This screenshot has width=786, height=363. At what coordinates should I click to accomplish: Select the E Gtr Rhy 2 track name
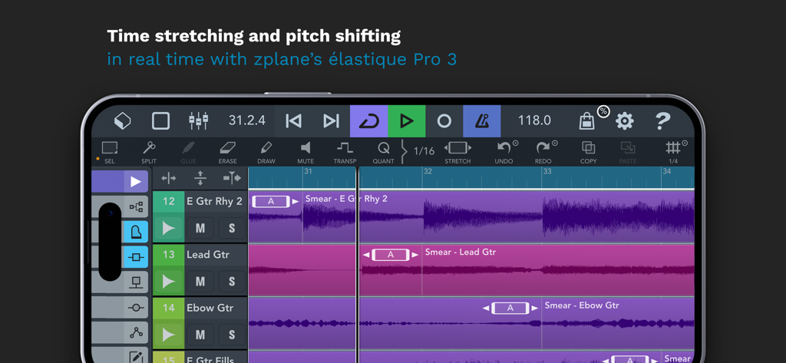pos(214,201)
